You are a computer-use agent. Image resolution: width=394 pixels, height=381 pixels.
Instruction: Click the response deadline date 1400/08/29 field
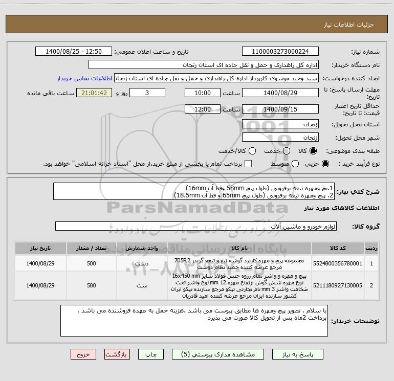point(280,93)
